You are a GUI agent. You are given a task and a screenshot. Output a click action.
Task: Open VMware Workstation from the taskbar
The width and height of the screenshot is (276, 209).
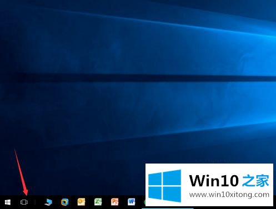(65, 202)
